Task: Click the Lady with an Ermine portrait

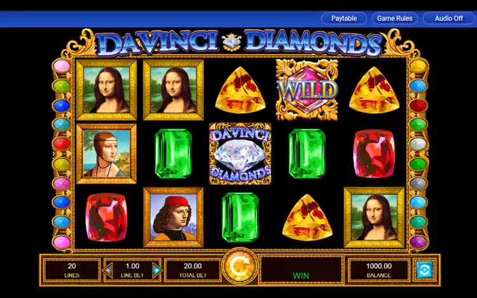Action: 106,154
